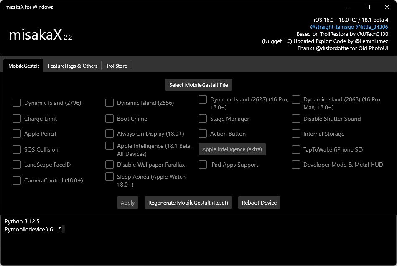
Task: Switch to the FeatureFlags & Others tab
Action: [x=73, y=66]
